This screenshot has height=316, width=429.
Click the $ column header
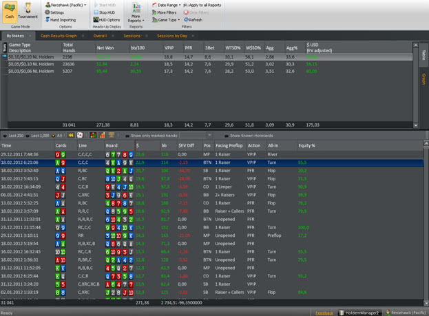tap(147, 145)
